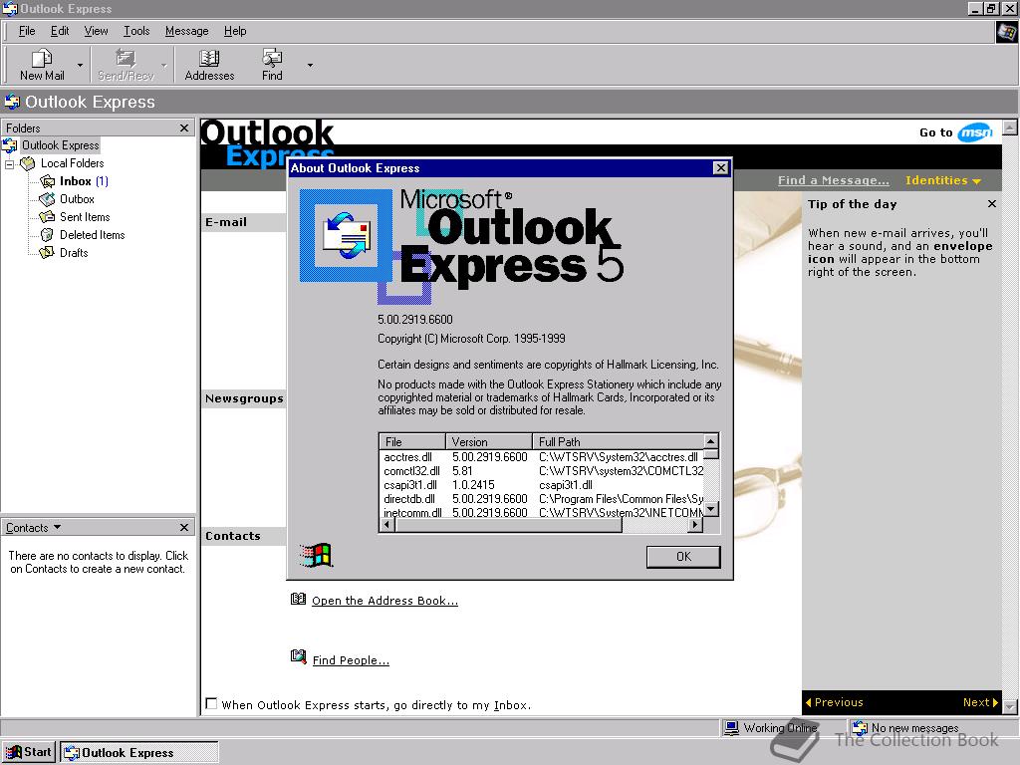Image resolution: width=1020 pixels, height=765 pixels.
Task: Open the Message menu
Action: 186,31
